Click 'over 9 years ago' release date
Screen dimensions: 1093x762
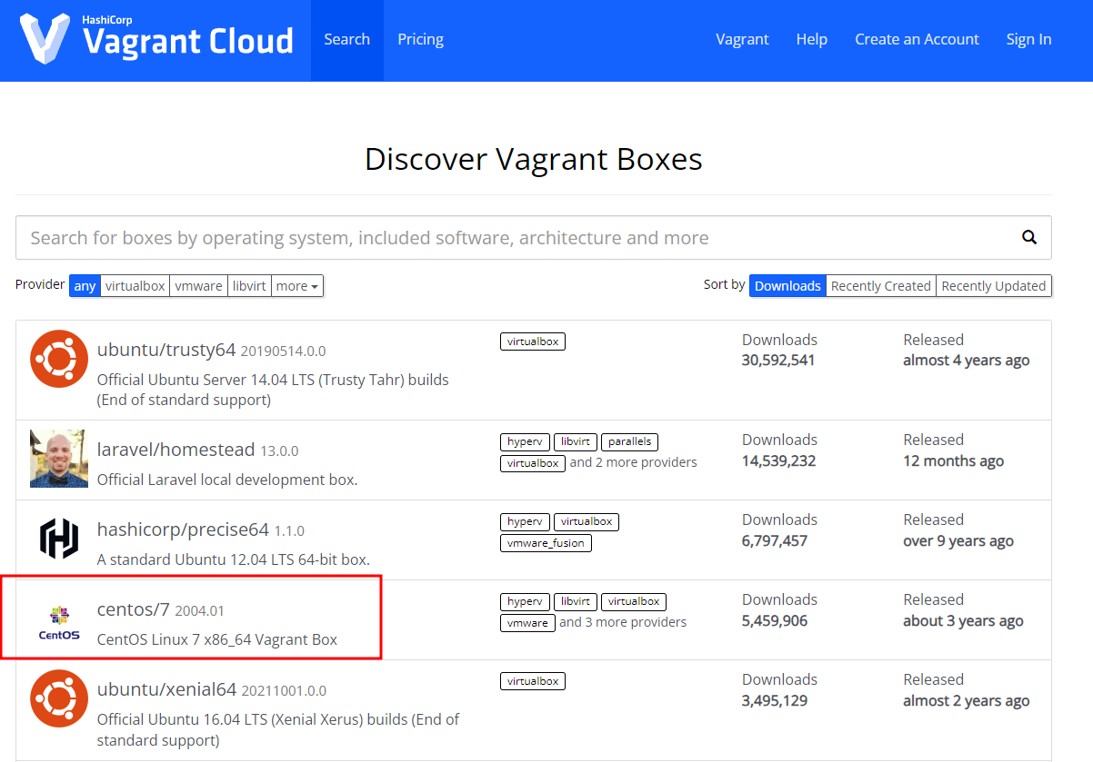pyautogui.click(x=958, y=540)
